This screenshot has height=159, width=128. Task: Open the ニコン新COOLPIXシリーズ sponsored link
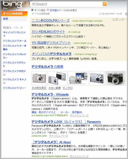[x=50, y=20]
